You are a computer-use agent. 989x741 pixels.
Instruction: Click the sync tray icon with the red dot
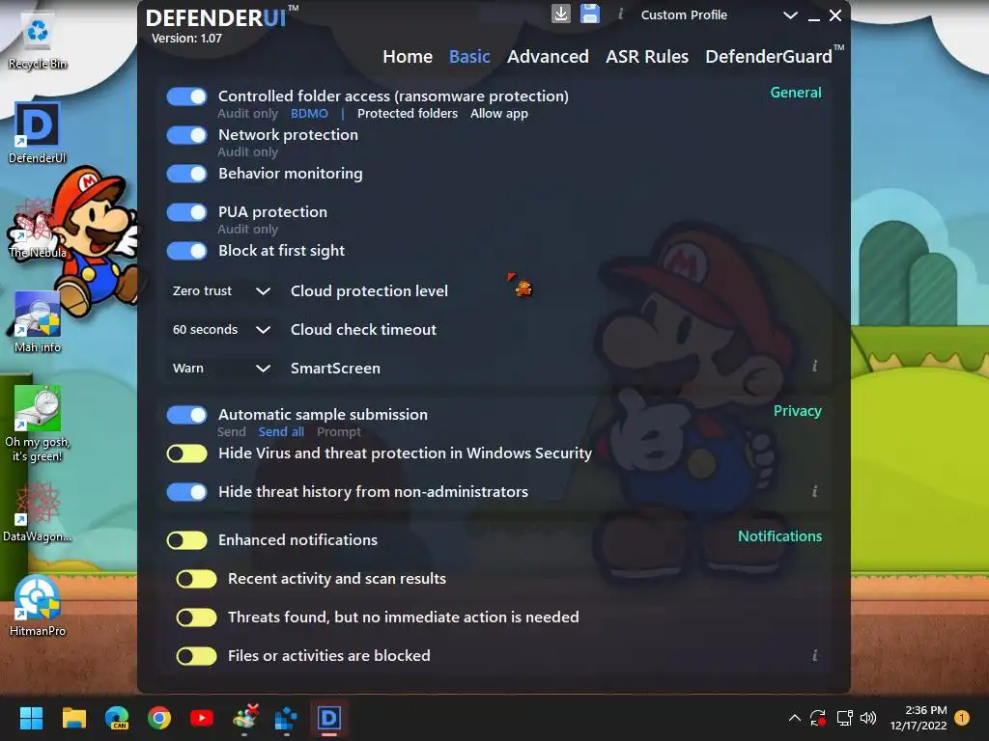[818, 718]
